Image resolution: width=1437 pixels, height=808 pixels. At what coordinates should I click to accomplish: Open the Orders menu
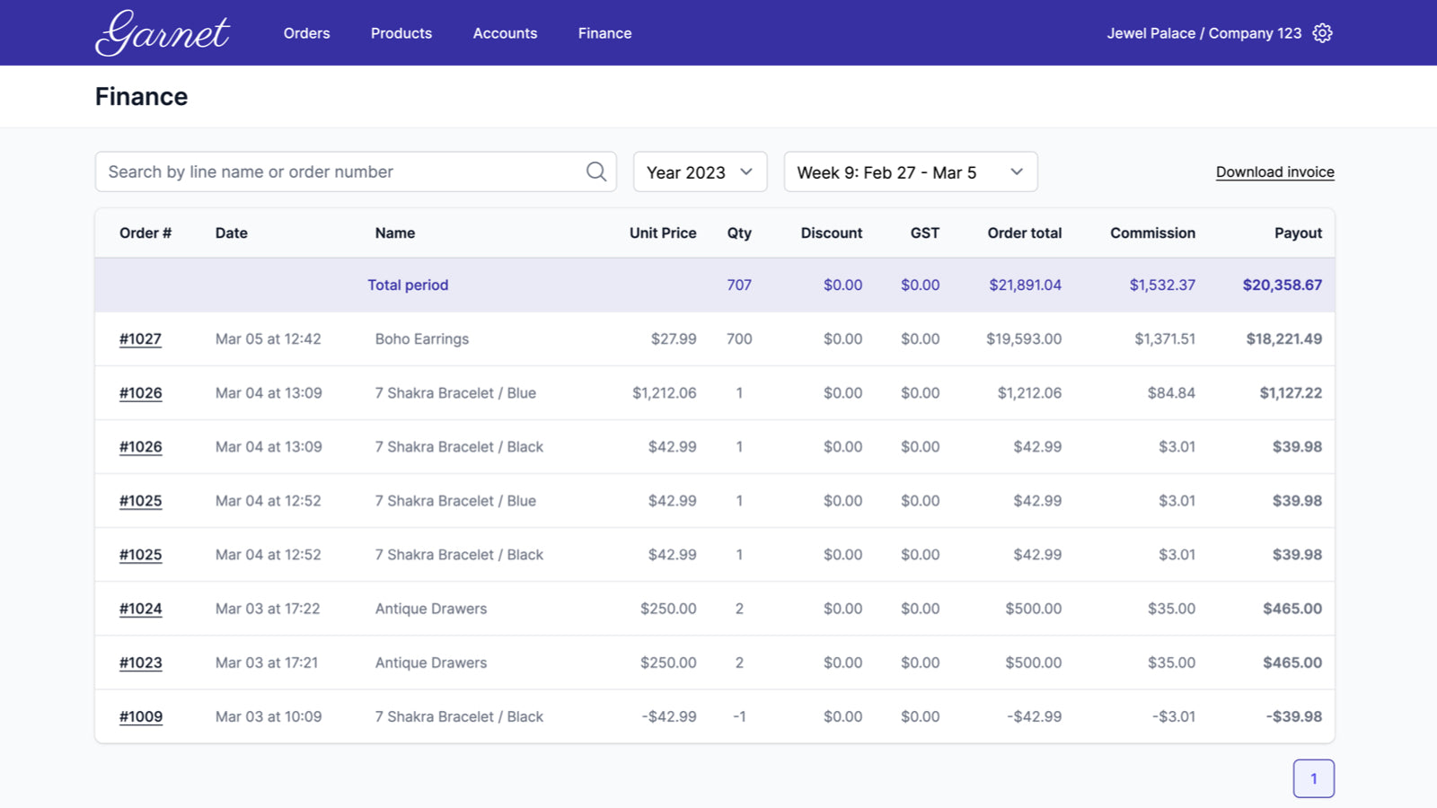(x=306, y=33)
